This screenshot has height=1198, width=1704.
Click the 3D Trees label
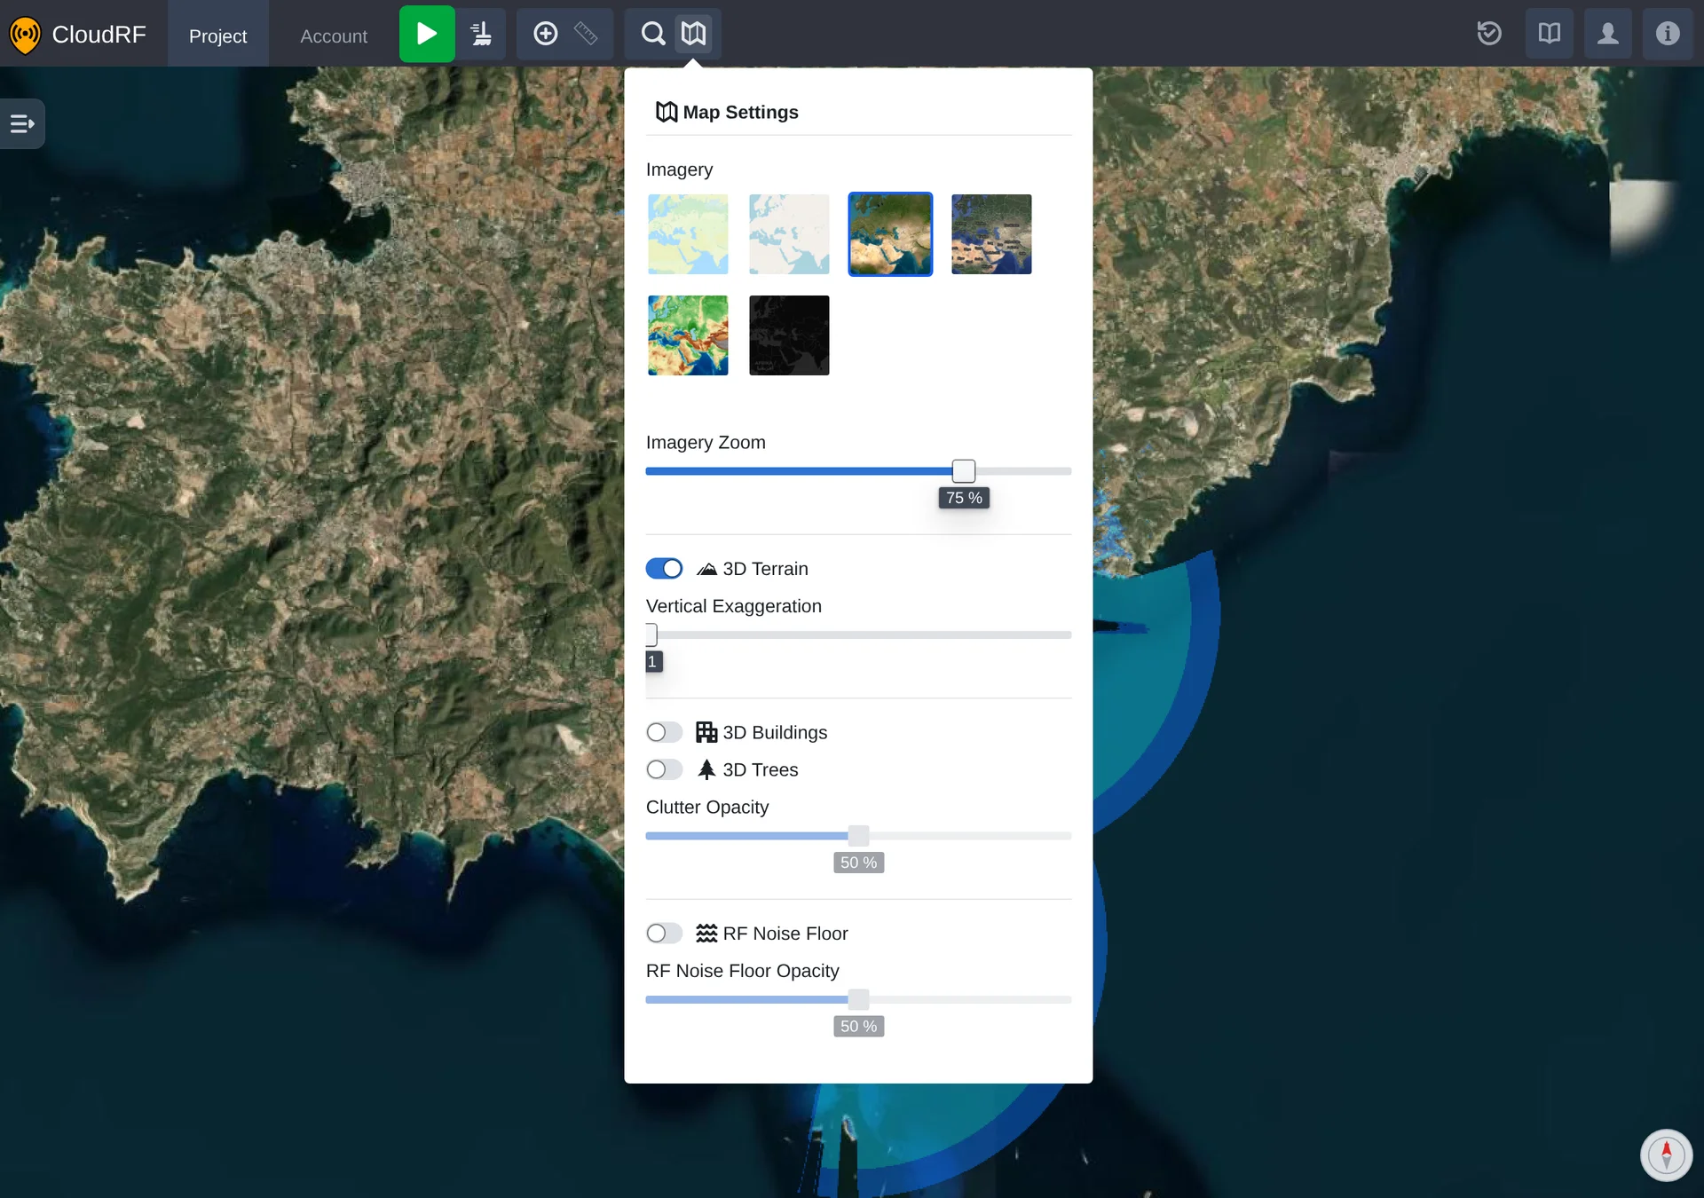coord(761,769)
